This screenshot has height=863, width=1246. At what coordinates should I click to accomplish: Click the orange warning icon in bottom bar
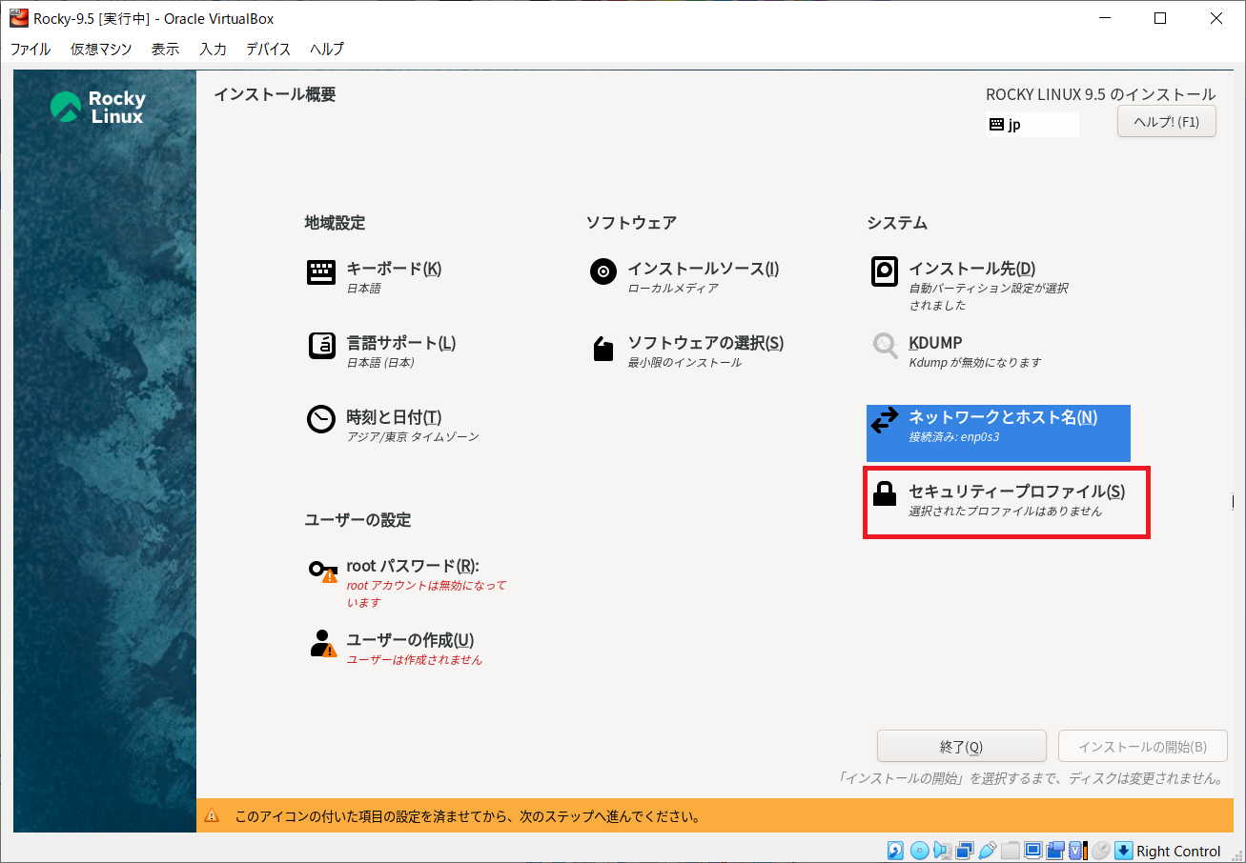pos(213,816)
